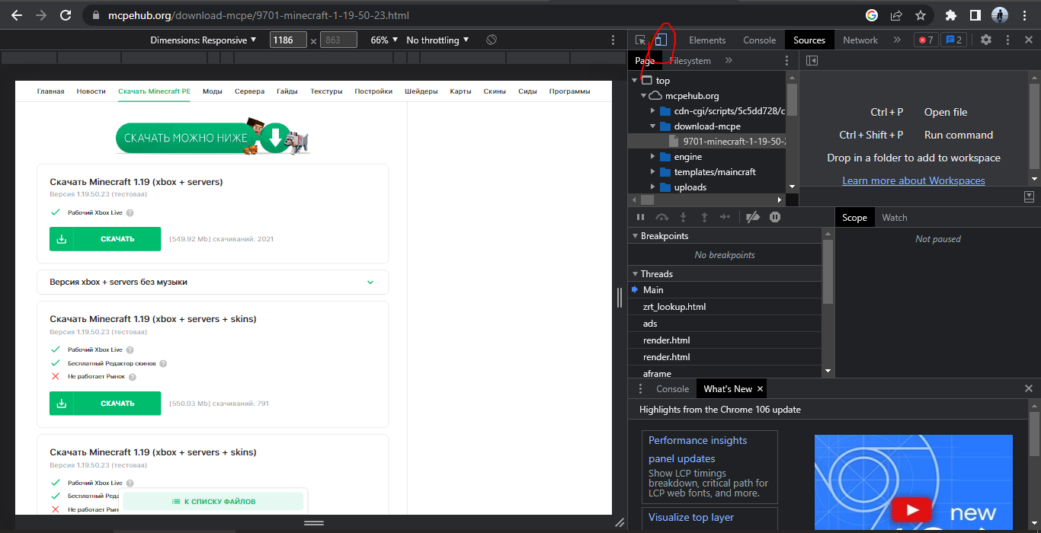Switch to the Watch tab

tap(895, 218)
